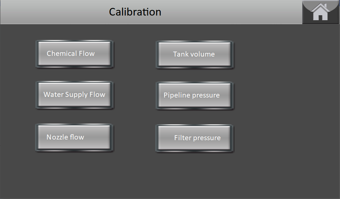Open Filter pressure calibration

(x=195, y=138)
